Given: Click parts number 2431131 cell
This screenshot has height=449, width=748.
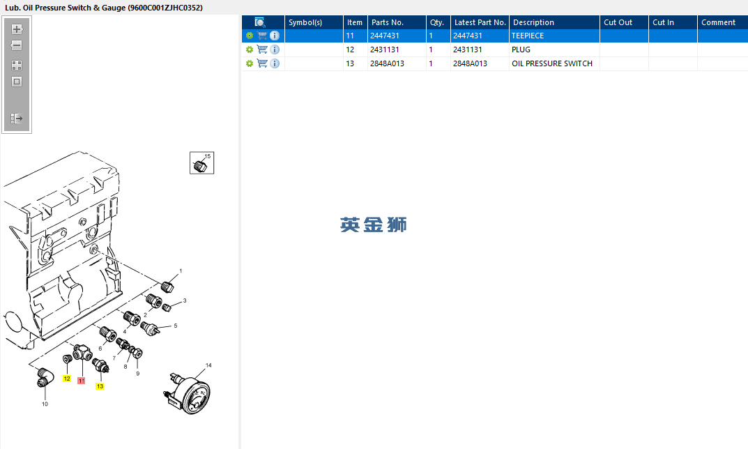Looking at the screenshot, I should (397, 50).
